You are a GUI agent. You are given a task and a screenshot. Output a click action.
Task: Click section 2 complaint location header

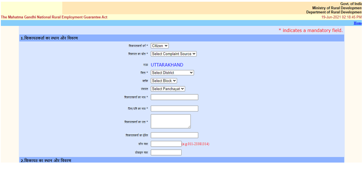[x=46, y=160]
